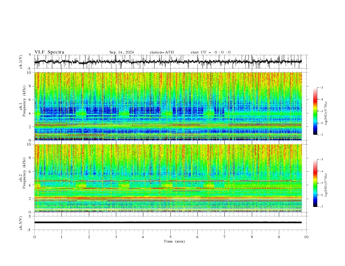
Task: Click the ch.3 flat waveform trace
Action: (168, 223)
